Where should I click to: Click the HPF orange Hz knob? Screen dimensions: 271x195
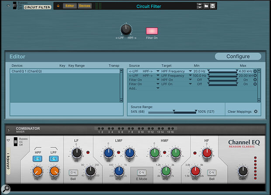38,171
